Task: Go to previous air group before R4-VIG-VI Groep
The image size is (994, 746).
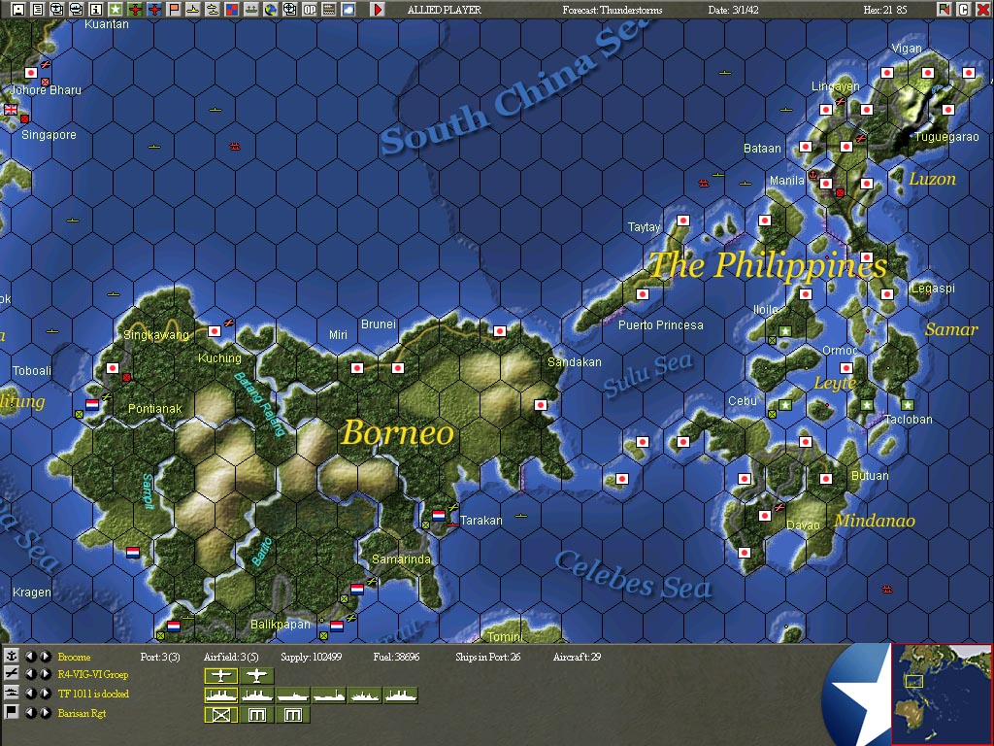Action: tap(30, 674)
